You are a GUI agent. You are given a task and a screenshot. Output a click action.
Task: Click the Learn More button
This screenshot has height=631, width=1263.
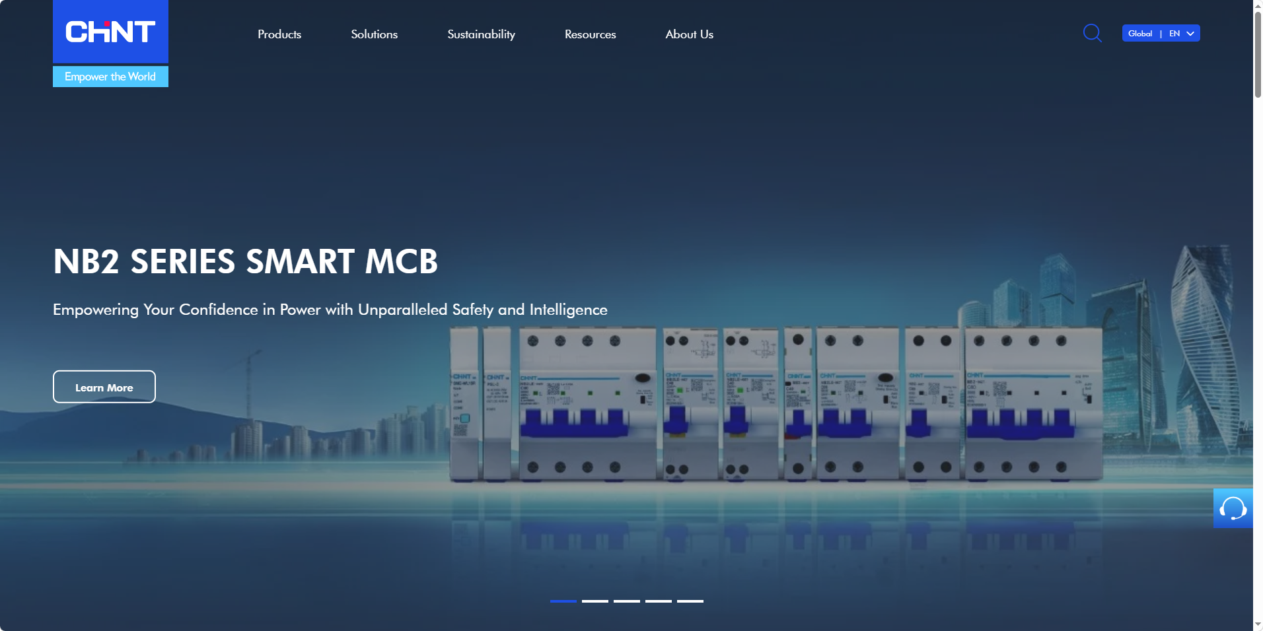point(104,387)
